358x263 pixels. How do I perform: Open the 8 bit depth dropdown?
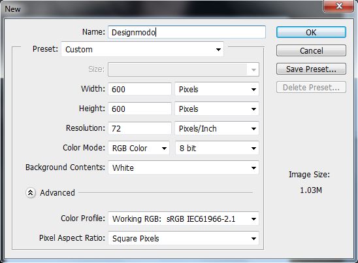(x=217, y=149)
